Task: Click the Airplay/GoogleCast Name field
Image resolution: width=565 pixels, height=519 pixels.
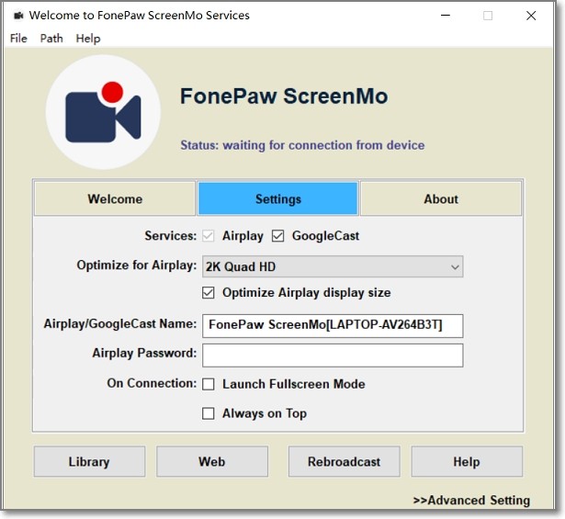Action: click(x=333, y=325)
